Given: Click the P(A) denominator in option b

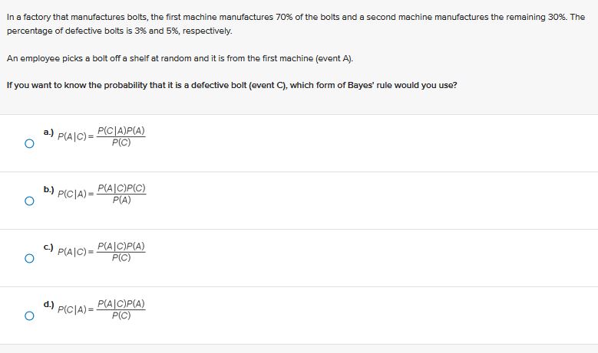Looking at the screenshot, I should 121,200.
